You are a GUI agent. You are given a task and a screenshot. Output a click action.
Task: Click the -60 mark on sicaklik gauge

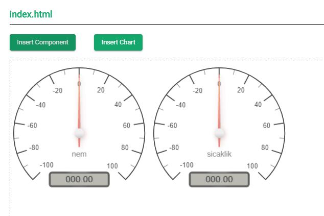(172, 125)
